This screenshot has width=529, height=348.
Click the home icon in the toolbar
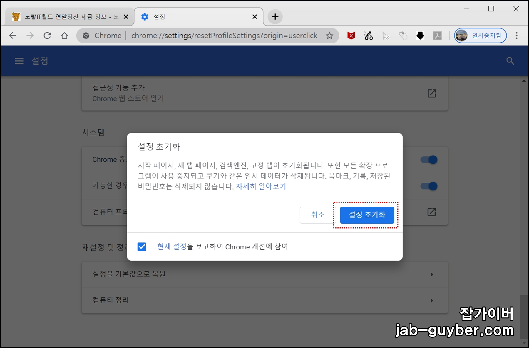pos(65,36)
